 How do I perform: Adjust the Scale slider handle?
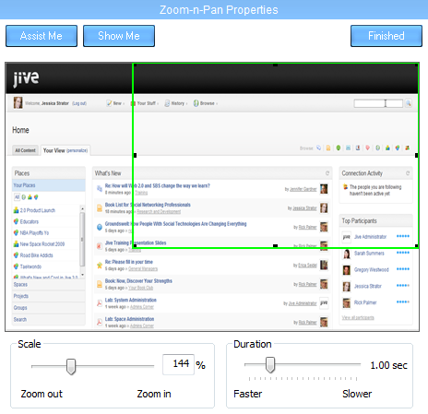coord(71,366)
